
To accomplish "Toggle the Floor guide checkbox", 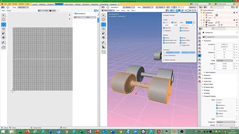I will tap(172, 22).
